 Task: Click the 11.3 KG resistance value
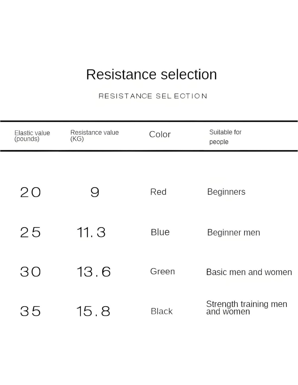91,232
